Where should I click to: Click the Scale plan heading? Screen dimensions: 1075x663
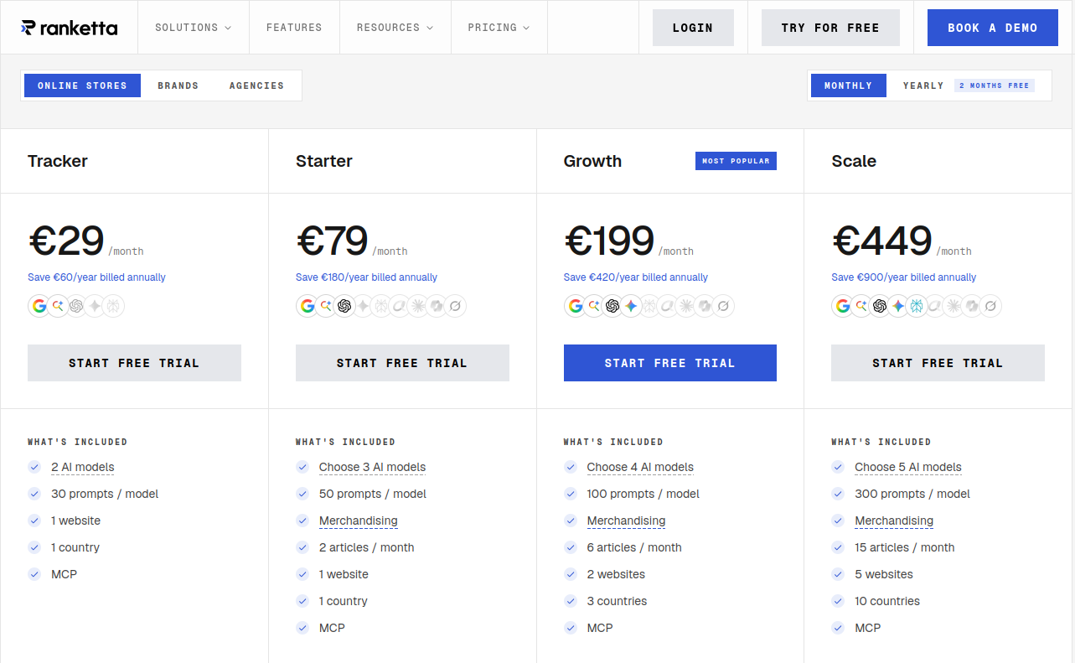854,161
